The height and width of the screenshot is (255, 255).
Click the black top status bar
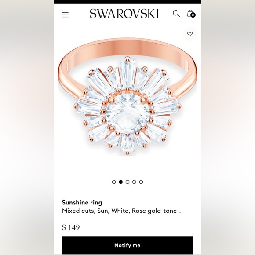pos(127,2)
